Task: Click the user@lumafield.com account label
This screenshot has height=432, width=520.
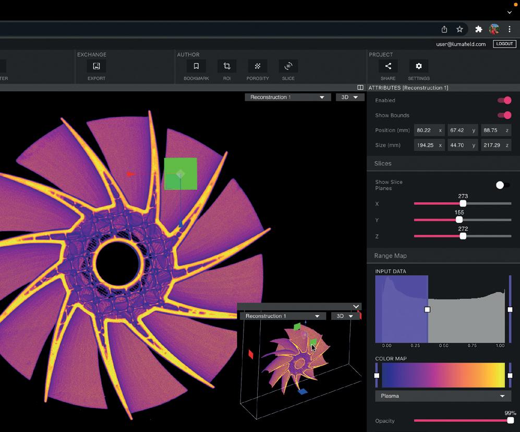Action: [x=461, y=44]
